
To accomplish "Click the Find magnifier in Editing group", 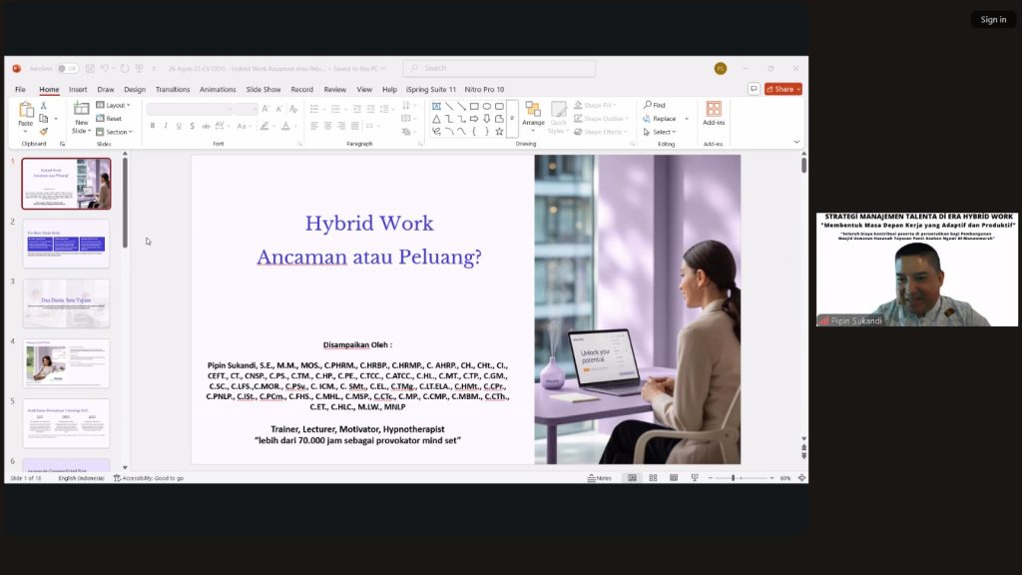I will pos(655,105).
